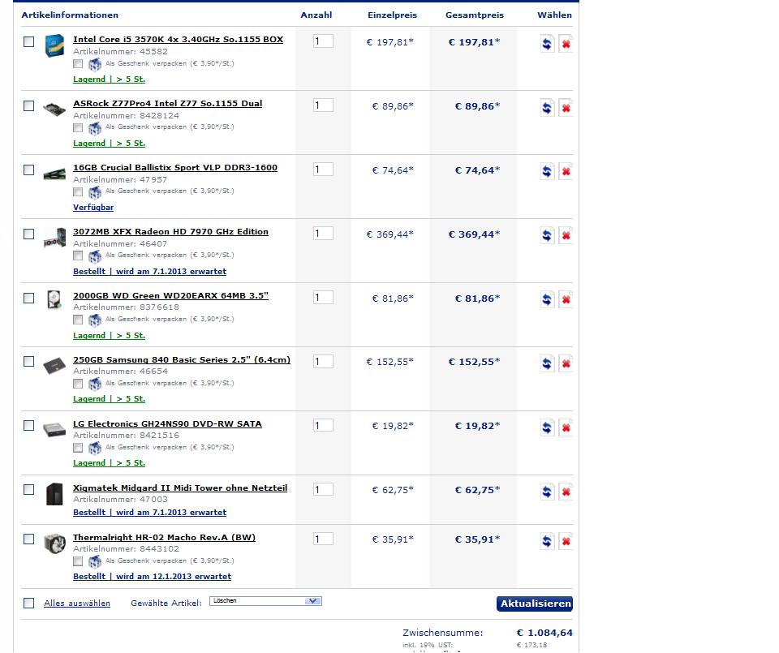This screenshot has height=653, width=779.
Task: Open LG Electronics GH24NS90 DVD-RW link
Action: click(x=167, y=423)
